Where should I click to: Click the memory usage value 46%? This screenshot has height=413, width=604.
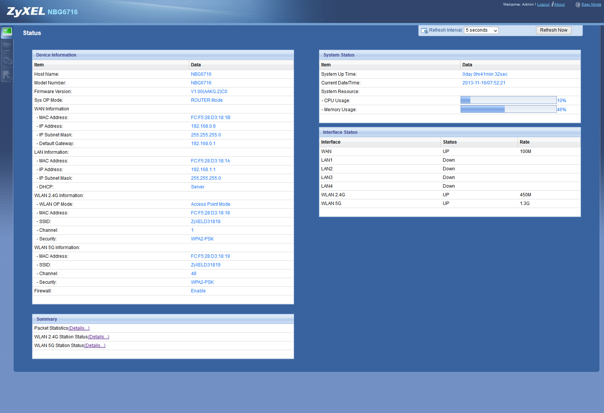pyautogui.click(x=562, y=110)
